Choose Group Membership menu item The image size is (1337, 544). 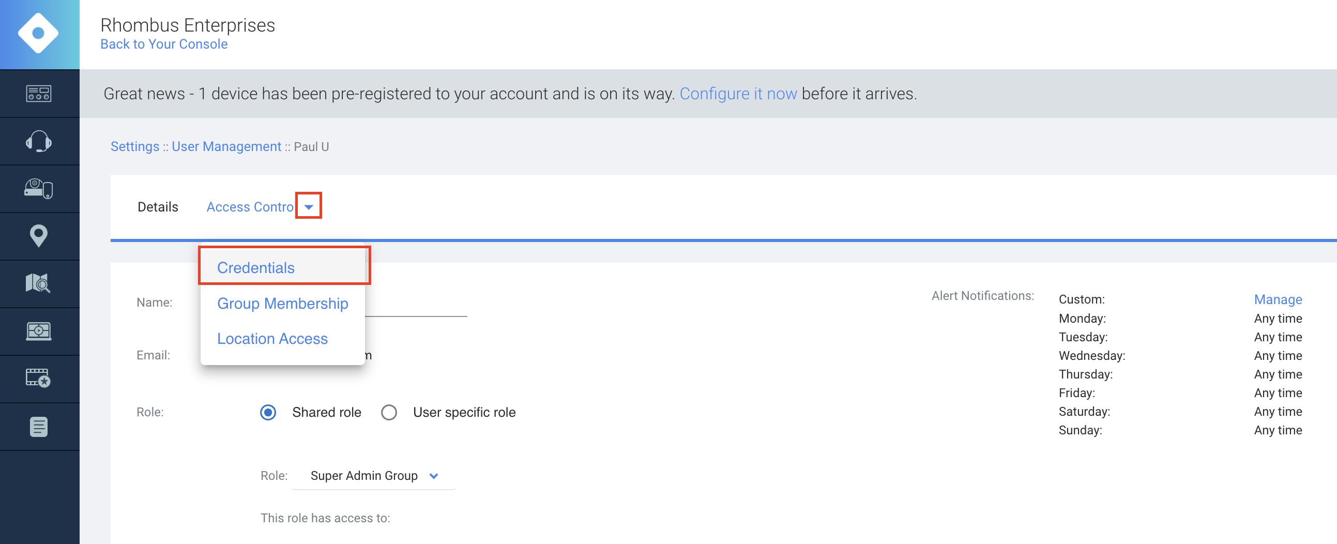click(x=282, y=303)
